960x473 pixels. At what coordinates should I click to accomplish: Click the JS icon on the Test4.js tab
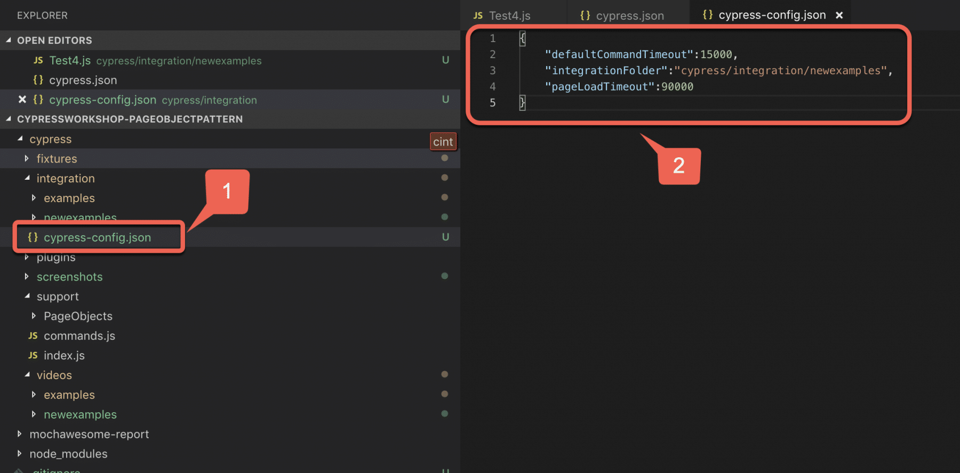tap(478, 15)
